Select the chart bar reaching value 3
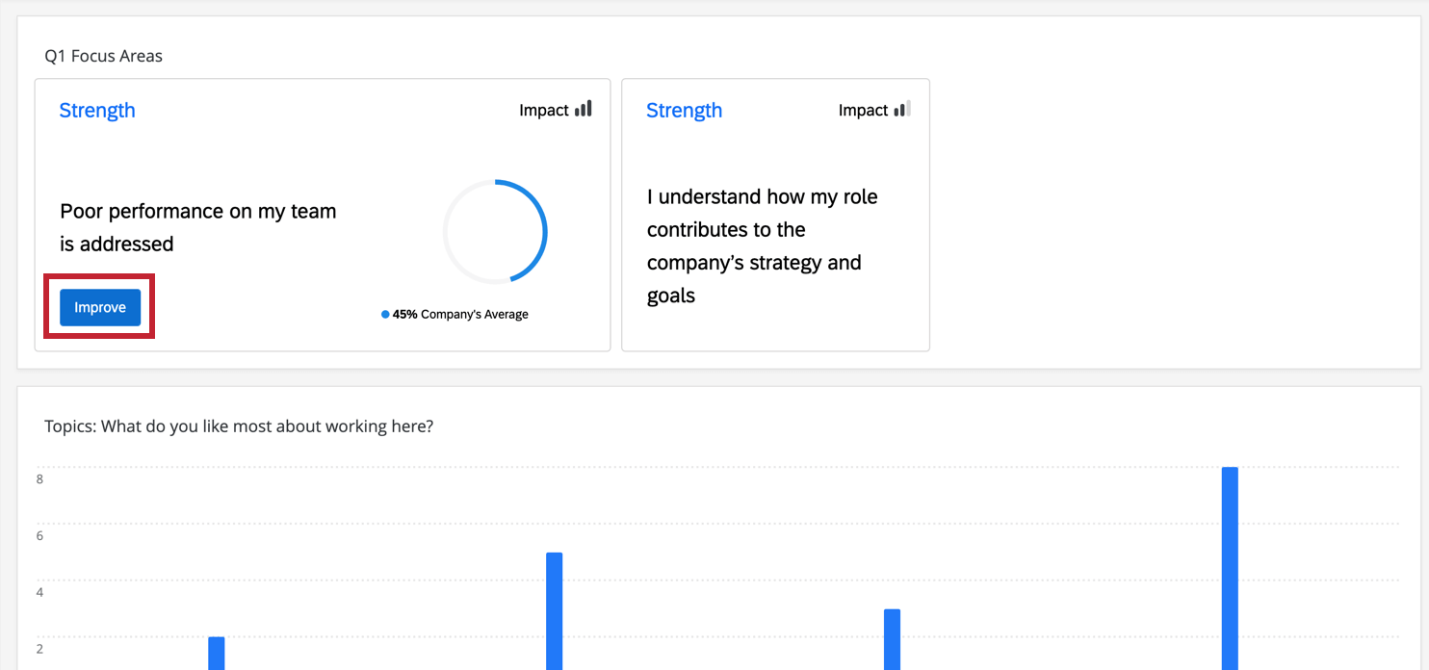The image size is (1429, 670). [892, 638]
